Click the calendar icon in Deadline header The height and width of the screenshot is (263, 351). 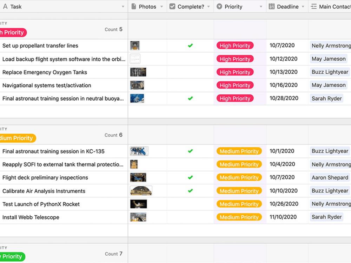pos(272,6)
